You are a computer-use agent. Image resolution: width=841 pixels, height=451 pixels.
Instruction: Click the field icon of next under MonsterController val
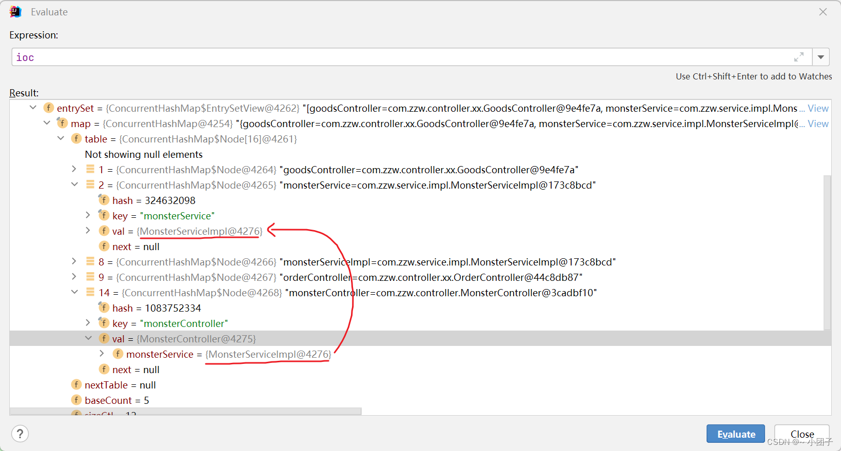click(104, 369)
